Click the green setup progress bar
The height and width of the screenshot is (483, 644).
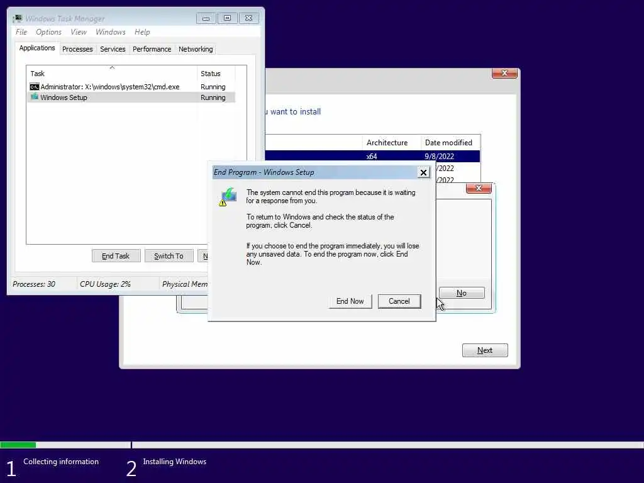[x=18, y=445]
